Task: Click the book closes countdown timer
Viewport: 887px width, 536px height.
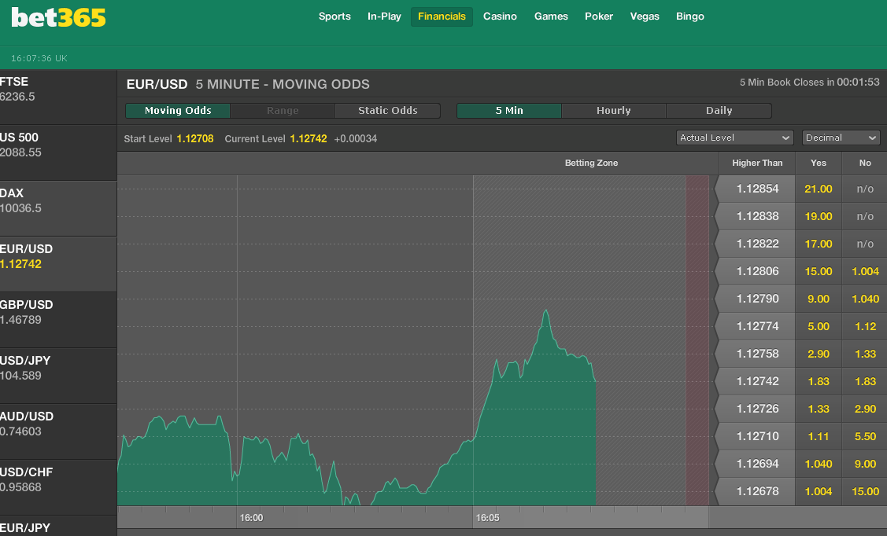Action: [858, 83]
